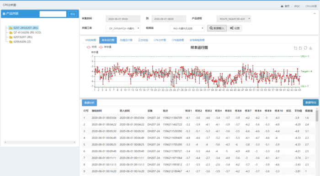Click sampling time 2020-08-01 00:03:04 in row 1
Image resolution: width=320 pixels, height=176 pixels.
[104, 118]
